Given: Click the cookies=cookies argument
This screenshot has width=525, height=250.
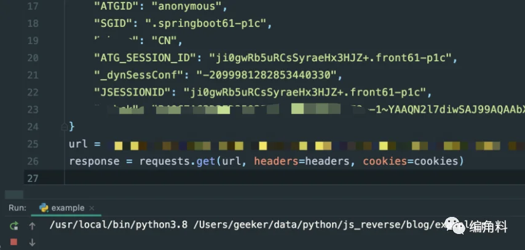Looking at the screenshot, I should click(411, 161).
